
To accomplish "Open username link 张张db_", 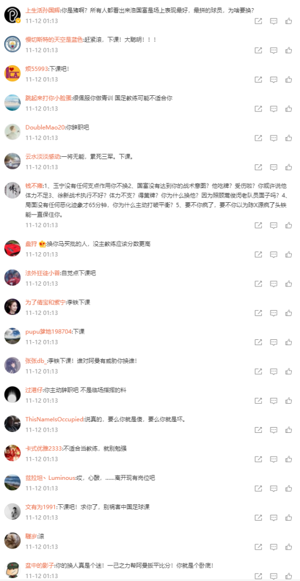I will point(36,361).
